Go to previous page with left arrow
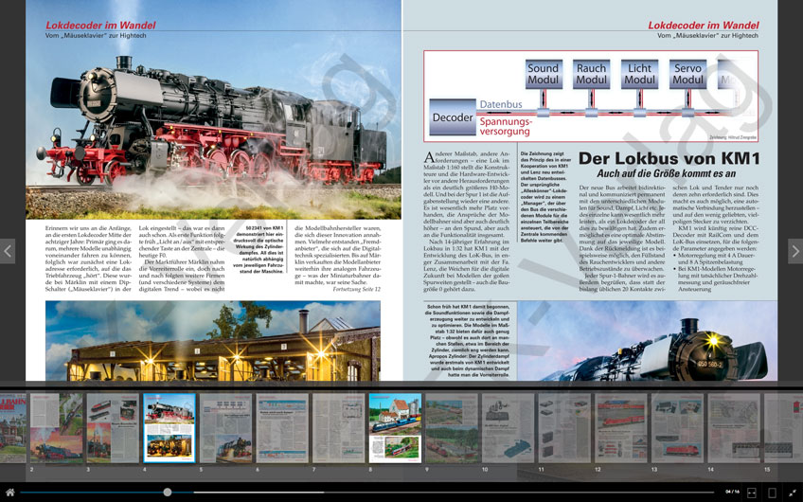 (8, 251)
